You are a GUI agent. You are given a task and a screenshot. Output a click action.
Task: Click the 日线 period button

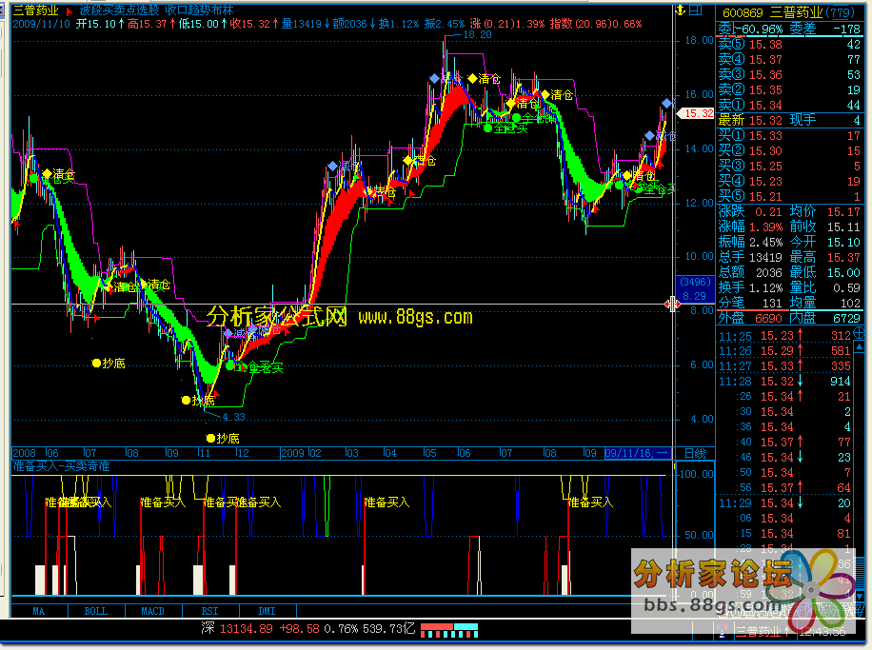[695, 453]
